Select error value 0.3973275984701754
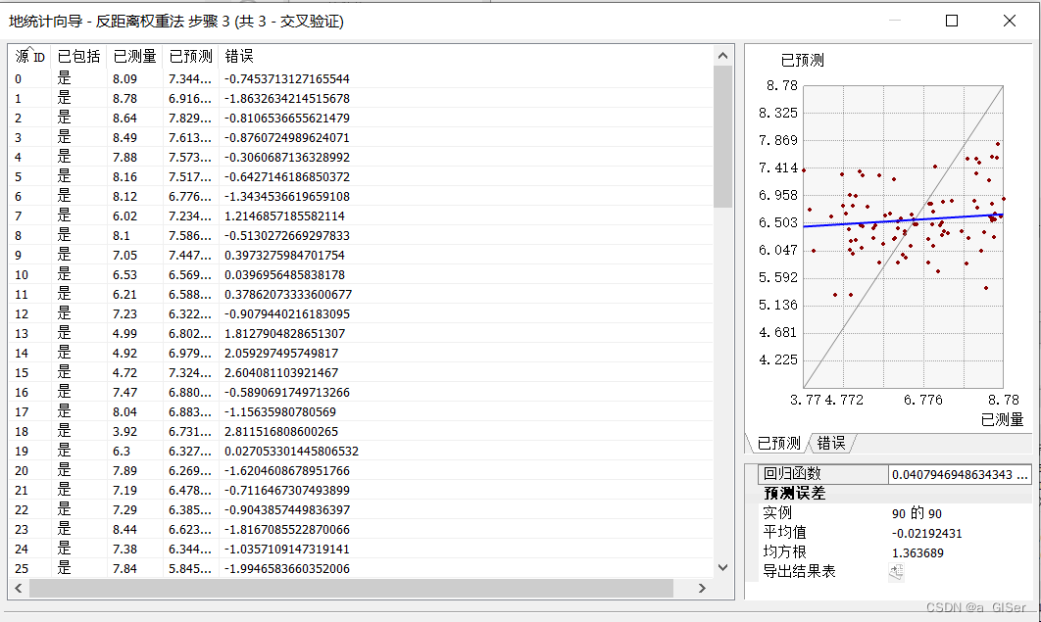1041x622 pixels. (x=284, y=256)
